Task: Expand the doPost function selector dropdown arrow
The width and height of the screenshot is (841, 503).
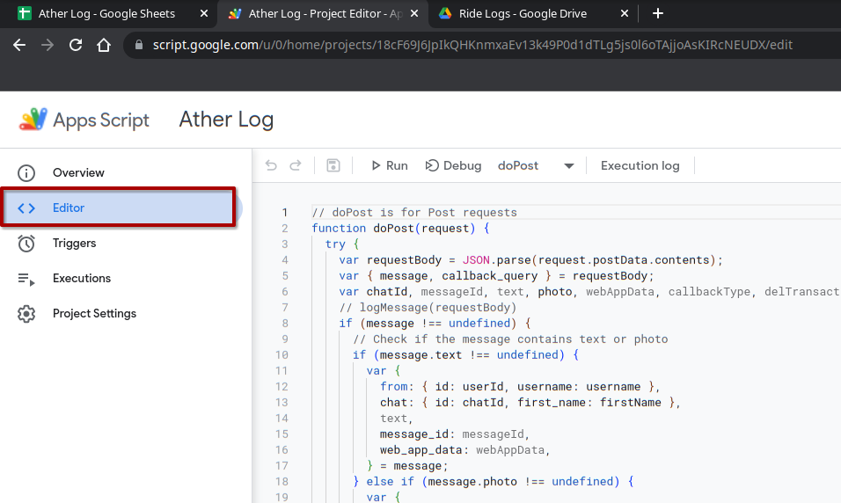Action: click(569, 166)
